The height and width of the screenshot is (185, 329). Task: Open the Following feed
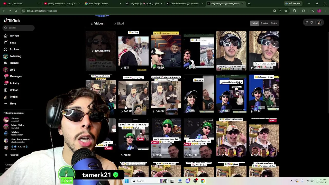[12, 56]
